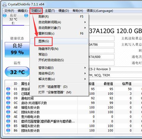142x139 pixels.
Task: Select the 磨损范围增量 attribute row
Action: [73, 121]
